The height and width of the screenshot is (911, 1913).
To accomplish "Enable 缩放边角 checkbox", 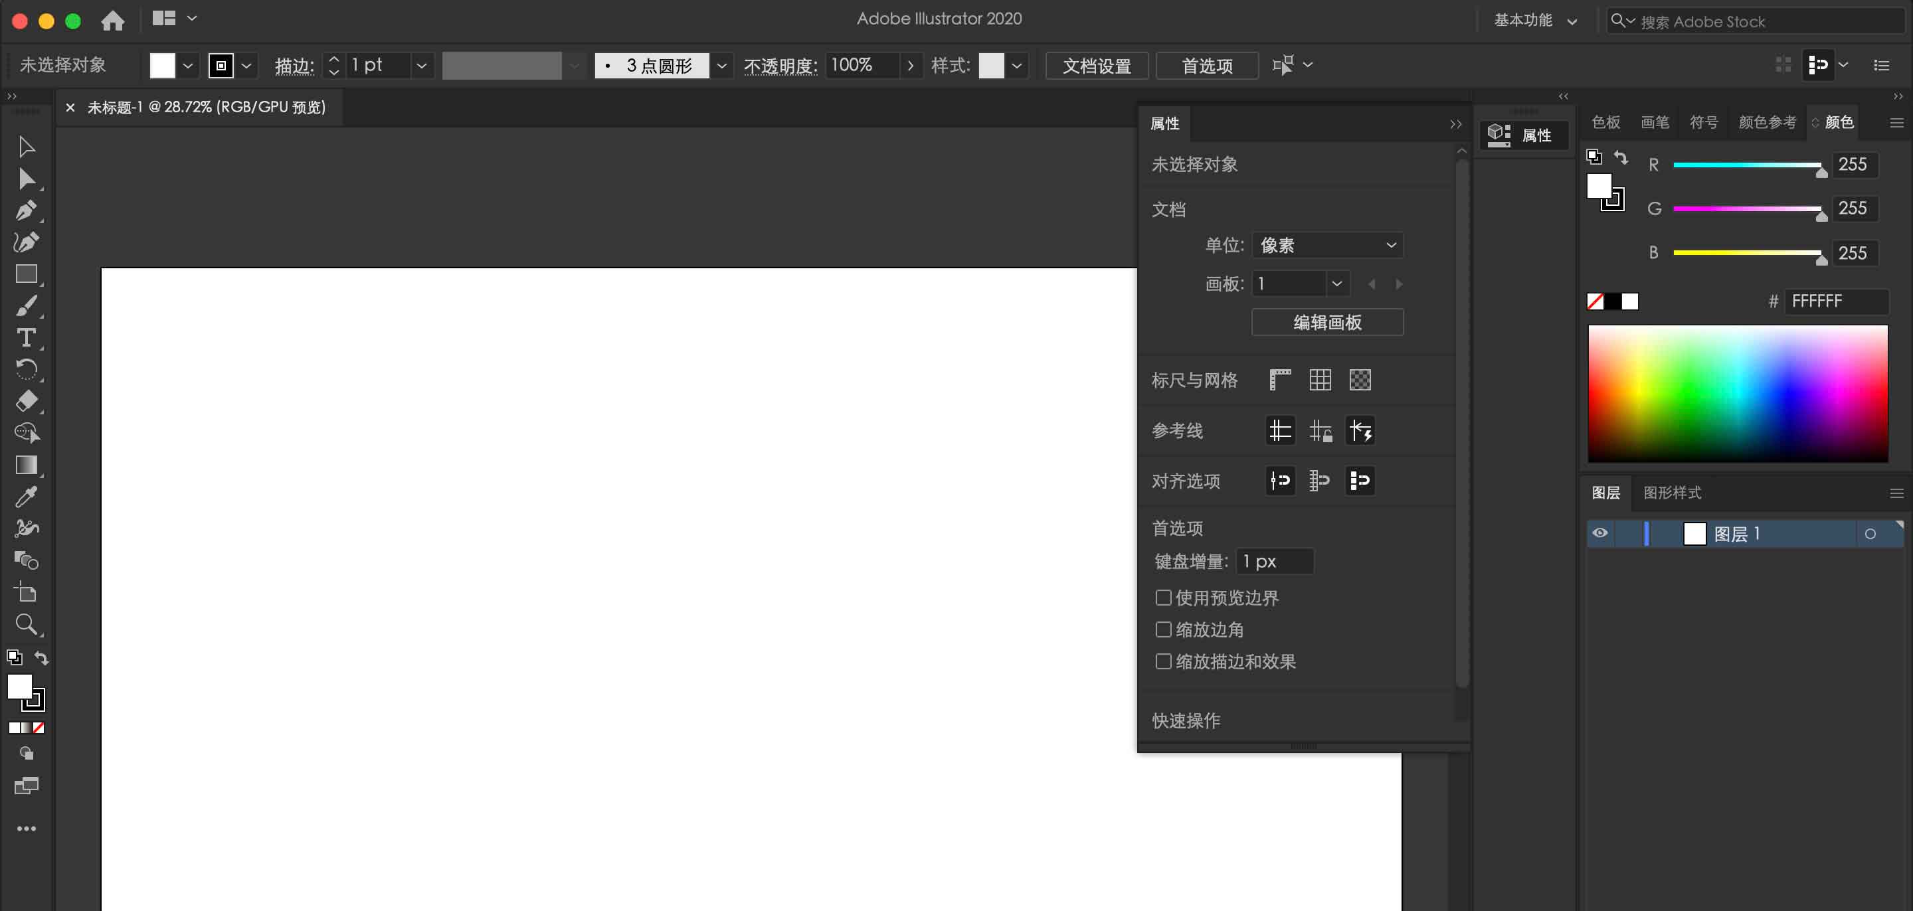I will click(1163, 629).
